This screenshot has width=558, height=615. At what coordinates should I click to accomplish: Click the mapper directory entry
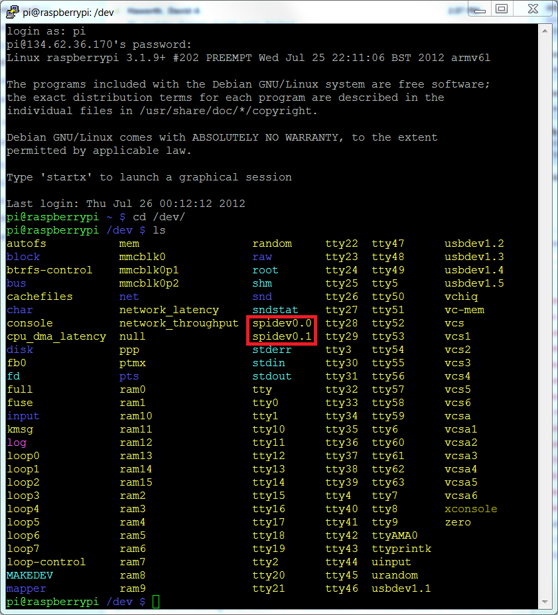[x=27, y=589]
